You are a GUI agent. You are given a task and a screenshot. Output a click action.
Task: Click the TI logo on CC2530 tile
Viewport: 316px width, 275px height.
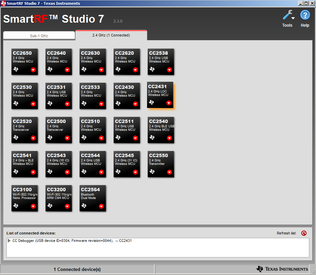(x=16, y=103)
